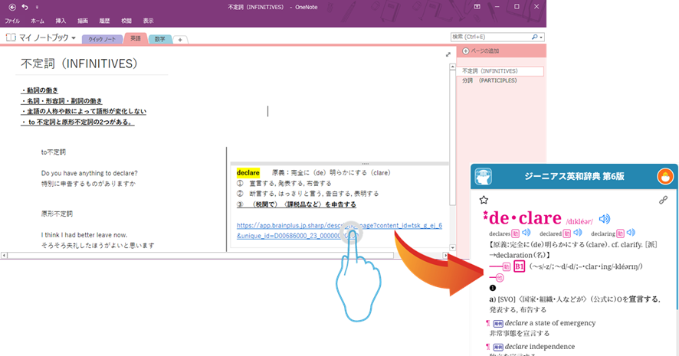This screenshot has height=356, width=679.
Task: Switch to the クイック ノート section tab
Action: (102, 39)
